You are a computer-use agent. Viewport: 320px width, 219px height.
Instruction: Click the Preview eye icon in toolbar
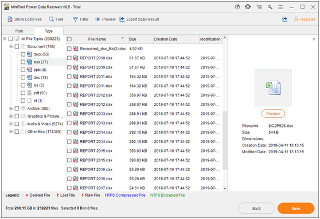pyautogui.click(x=97, y=19)
